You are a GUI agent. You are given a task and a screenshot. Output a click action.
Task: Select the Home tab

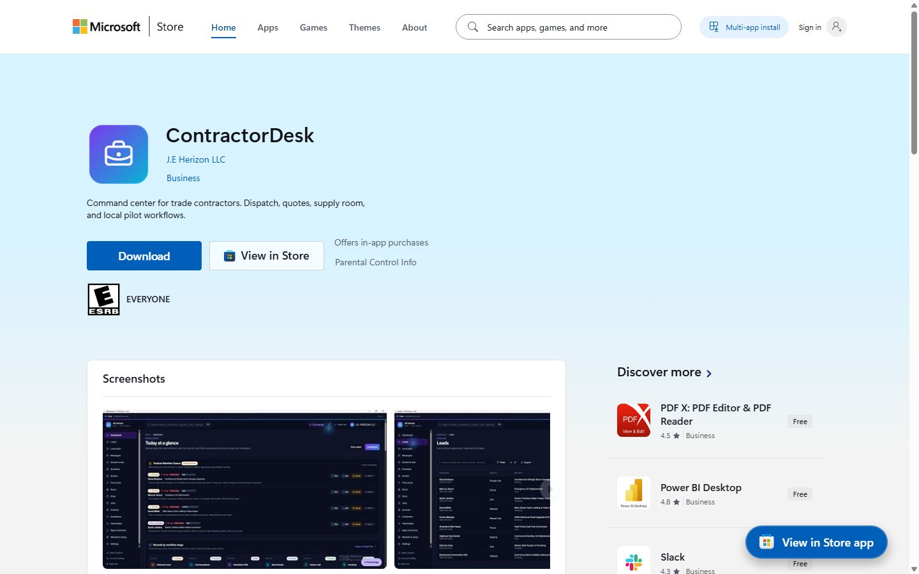pyautogui.click(x=223, y=27)
